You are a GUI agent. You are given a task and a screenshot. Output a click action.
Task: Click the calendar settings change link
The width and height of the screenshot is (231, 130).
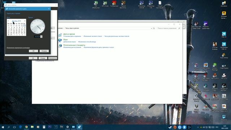(x=18, y=48)
